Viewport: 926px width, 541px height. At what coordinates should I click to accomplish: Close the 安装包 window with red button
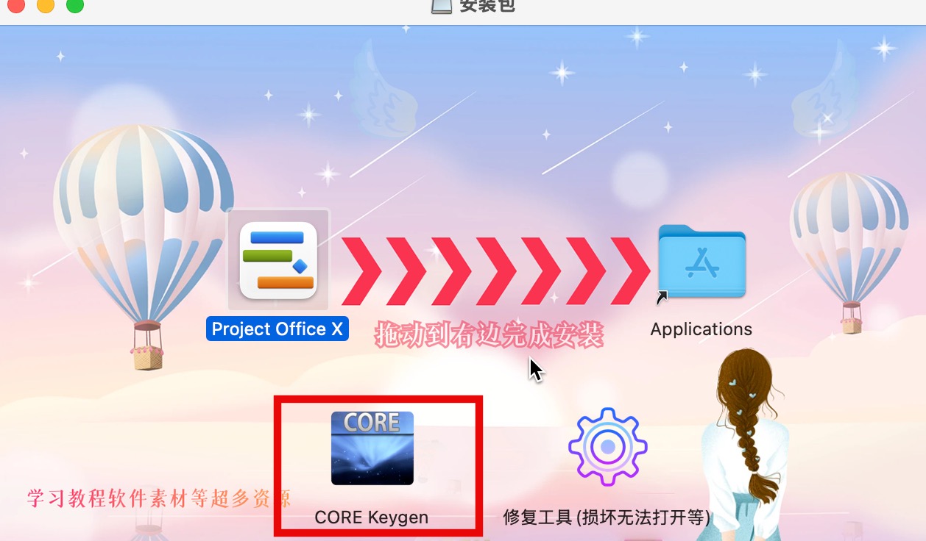(15, 6)
